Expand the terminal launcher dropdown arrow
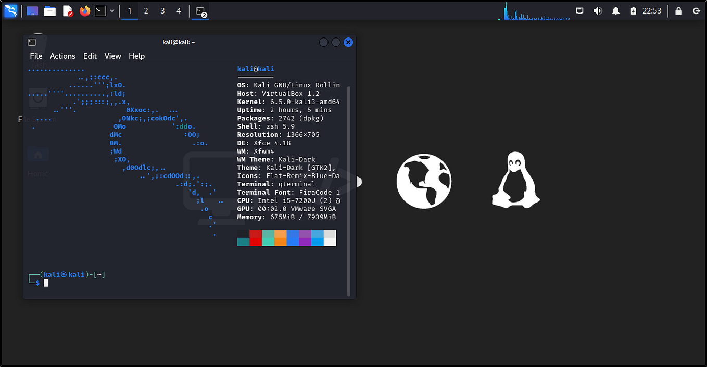Screen dimensions: 707x367 (111, 10)
